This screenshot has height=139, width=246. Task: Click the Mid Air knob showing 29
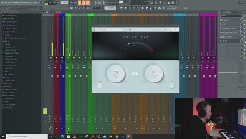(x=116, y=74)
